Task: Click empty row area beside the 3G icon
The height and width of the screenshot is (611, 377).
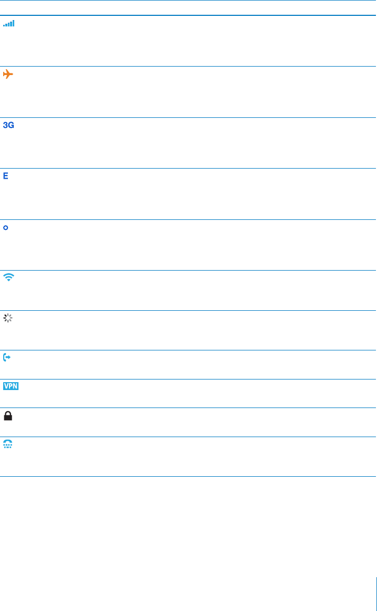Action: coord(195,143)
